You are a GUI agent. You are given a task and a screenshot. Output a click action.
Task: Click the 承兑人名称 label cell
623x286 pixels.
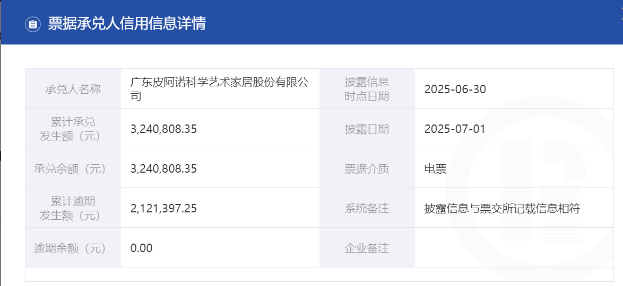pyautogui.click(x=73, y=89)
